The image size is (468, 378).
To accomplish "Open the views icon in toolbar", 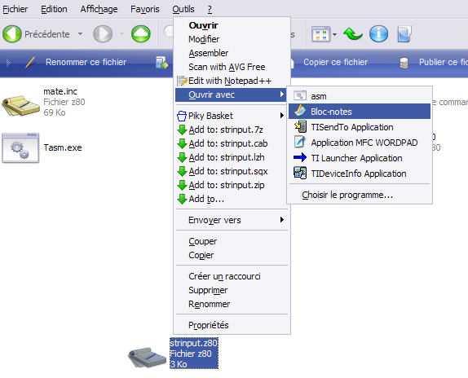I will point(320,34).
